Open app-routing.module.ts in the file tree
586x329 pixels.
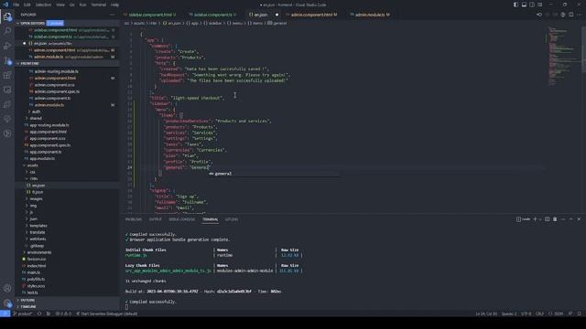pyautogui.click(x=49, y=125)
